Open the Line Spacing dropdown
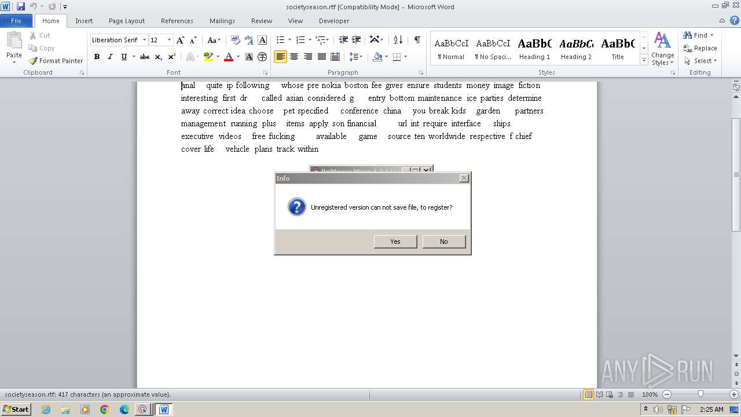 point(356,57)
